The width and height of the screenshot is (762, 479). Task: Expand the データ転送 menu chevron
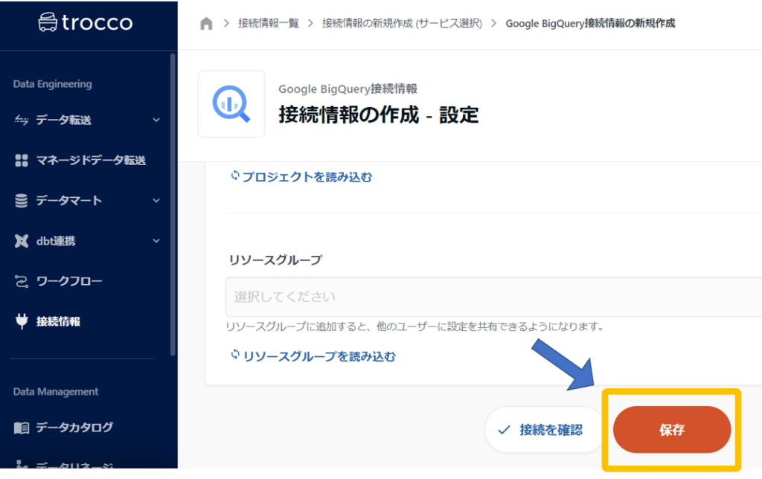(x=156, y=120)
